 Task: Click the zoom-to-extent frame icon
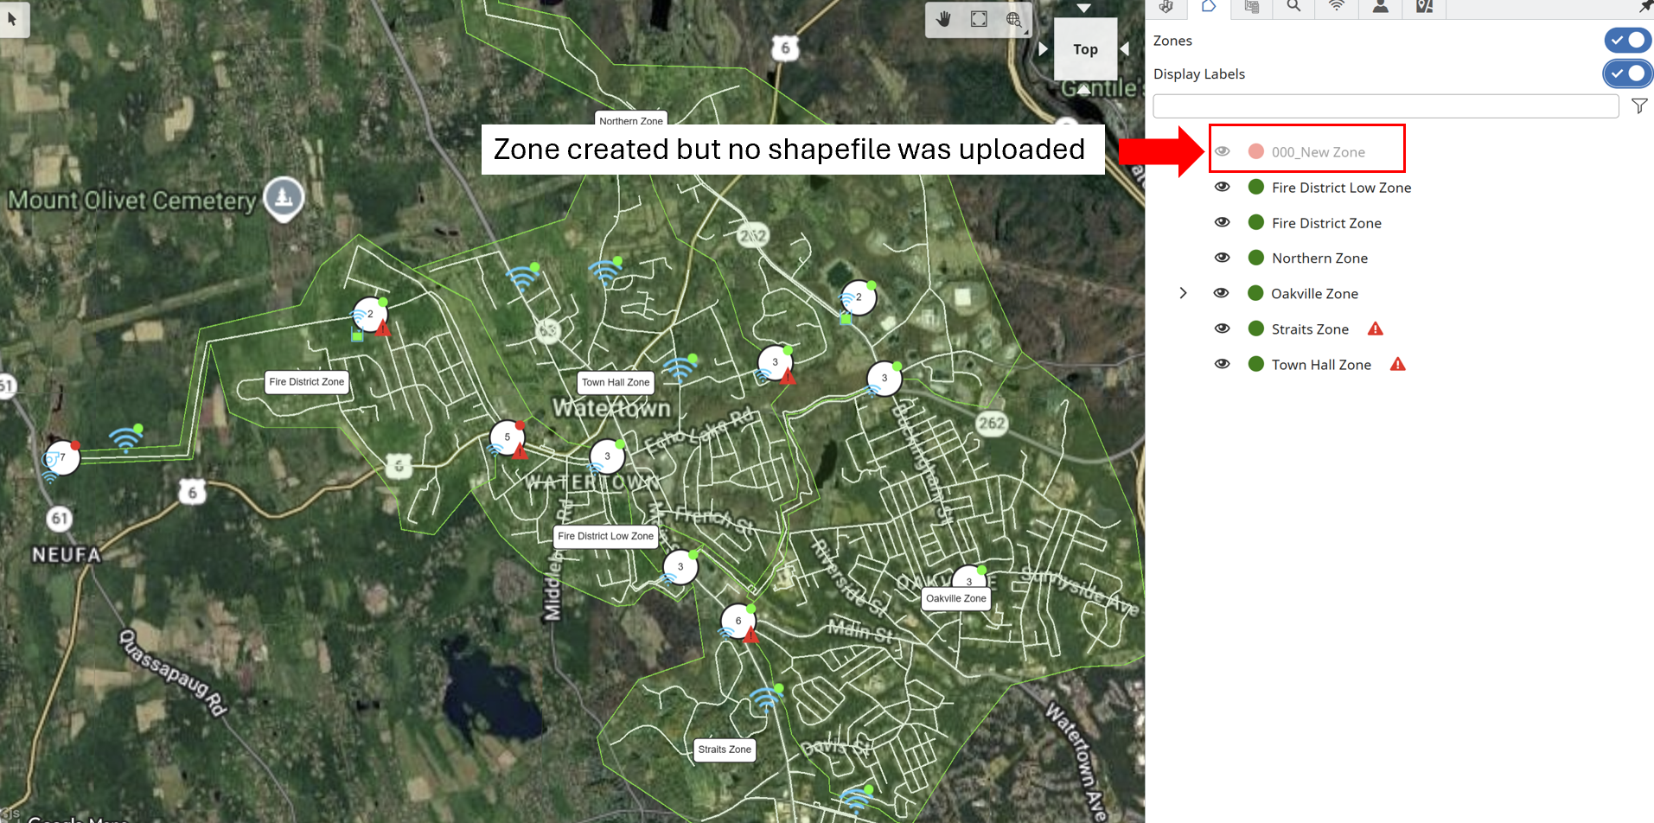(979, 19)
